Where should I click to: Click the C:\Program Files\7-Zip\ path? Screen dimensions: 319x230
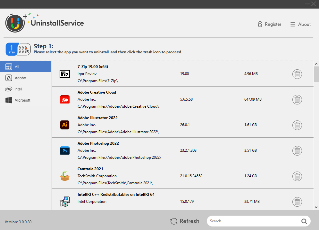pyautogui.click(x=98, y=81)
